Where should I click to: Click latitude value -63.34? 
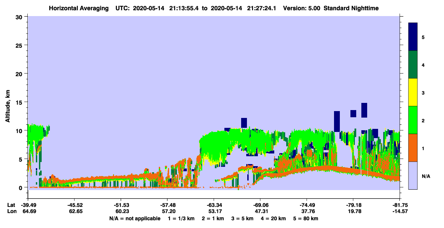click(214, 205)
